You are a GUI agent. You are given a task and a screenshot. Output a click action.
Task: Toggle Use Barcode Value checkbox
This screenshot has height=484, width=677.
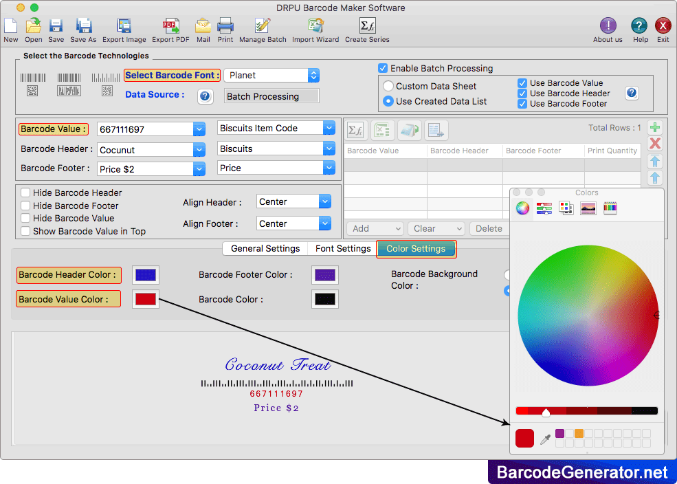(x=522, y=83)
